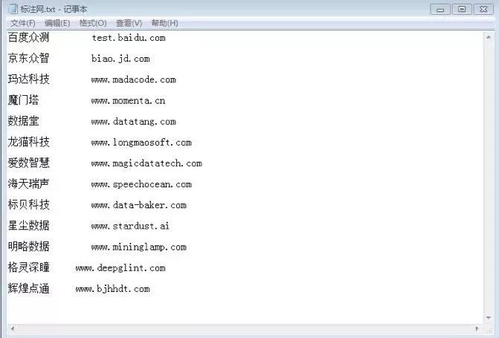This screenshot has height=338, width=499.
Task: Click the URL www.longmaosoft.com
Action: pos(141,143)
